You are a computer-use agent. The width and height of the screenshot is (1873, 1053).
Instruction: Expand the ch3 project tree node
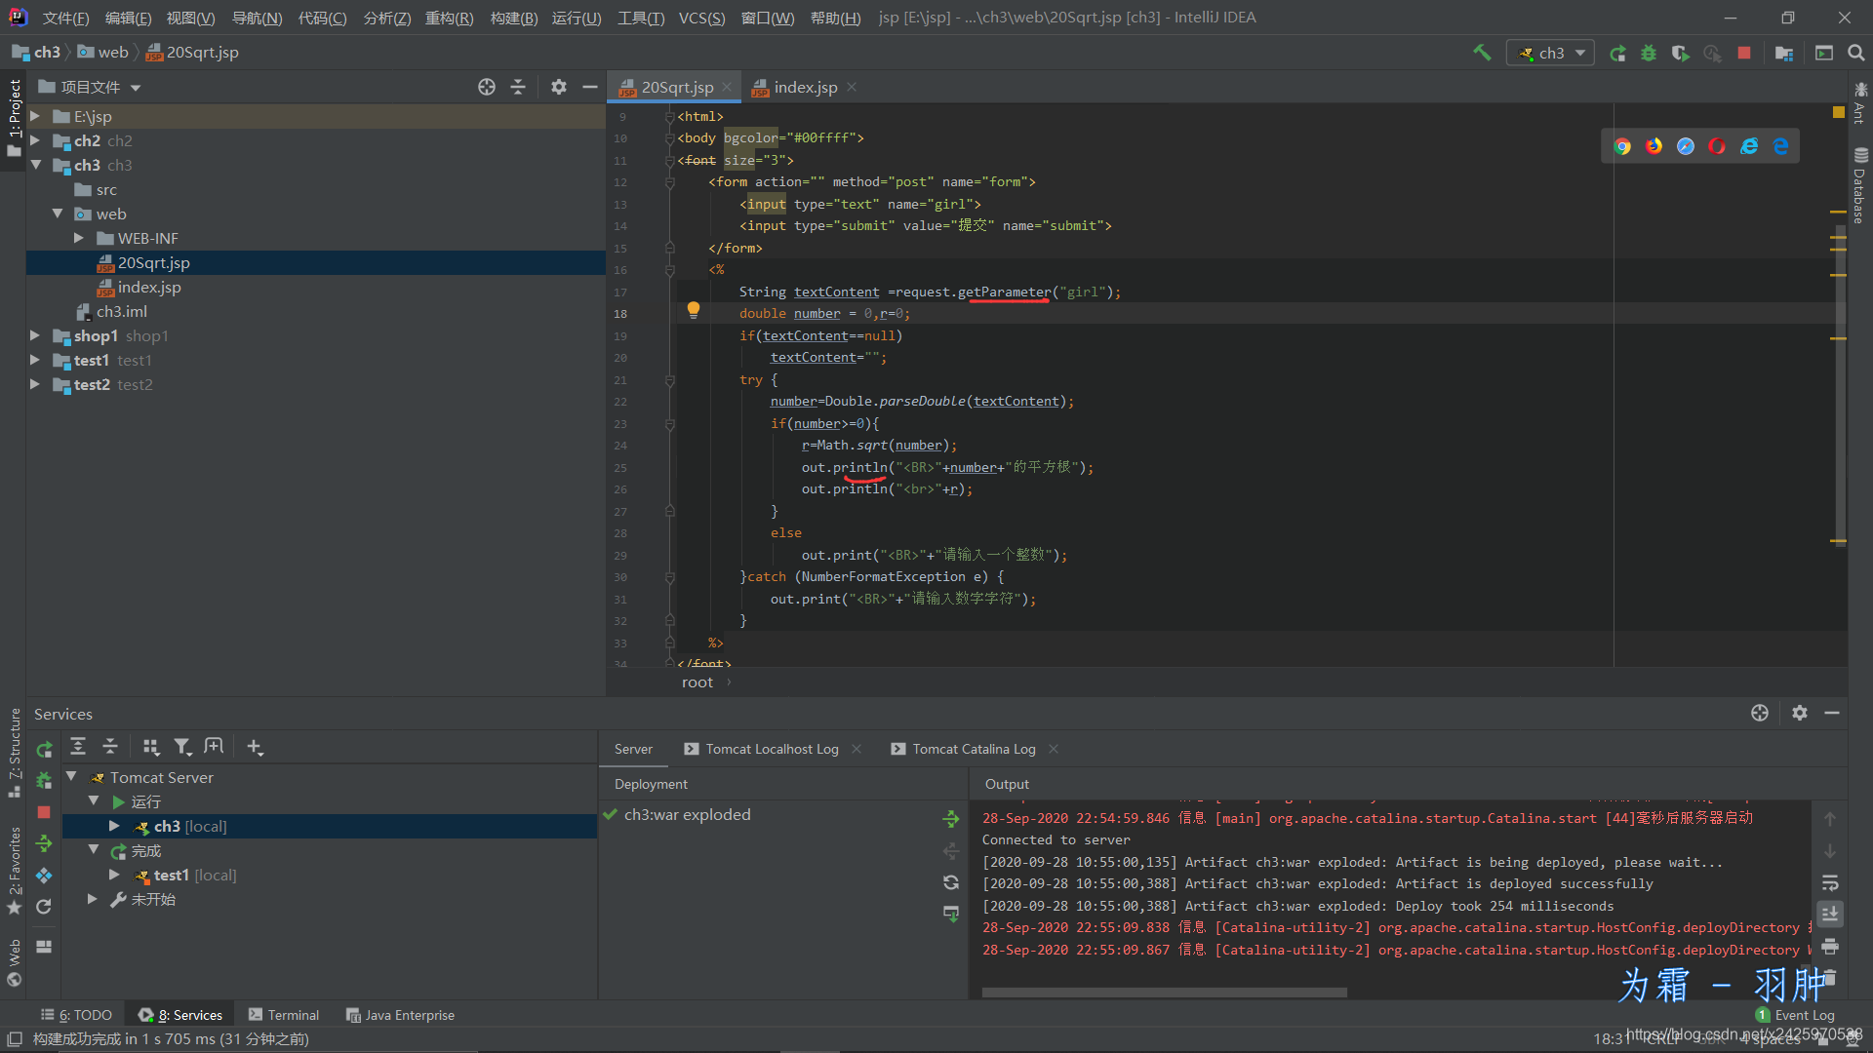point(39,165)
